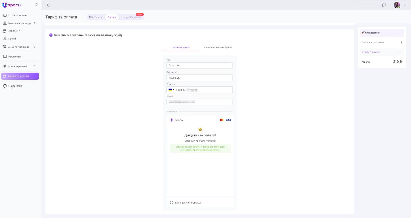Open Підтримка in the sidebar
The height and width of the screenshot is (218, 411).
point(15,86)
